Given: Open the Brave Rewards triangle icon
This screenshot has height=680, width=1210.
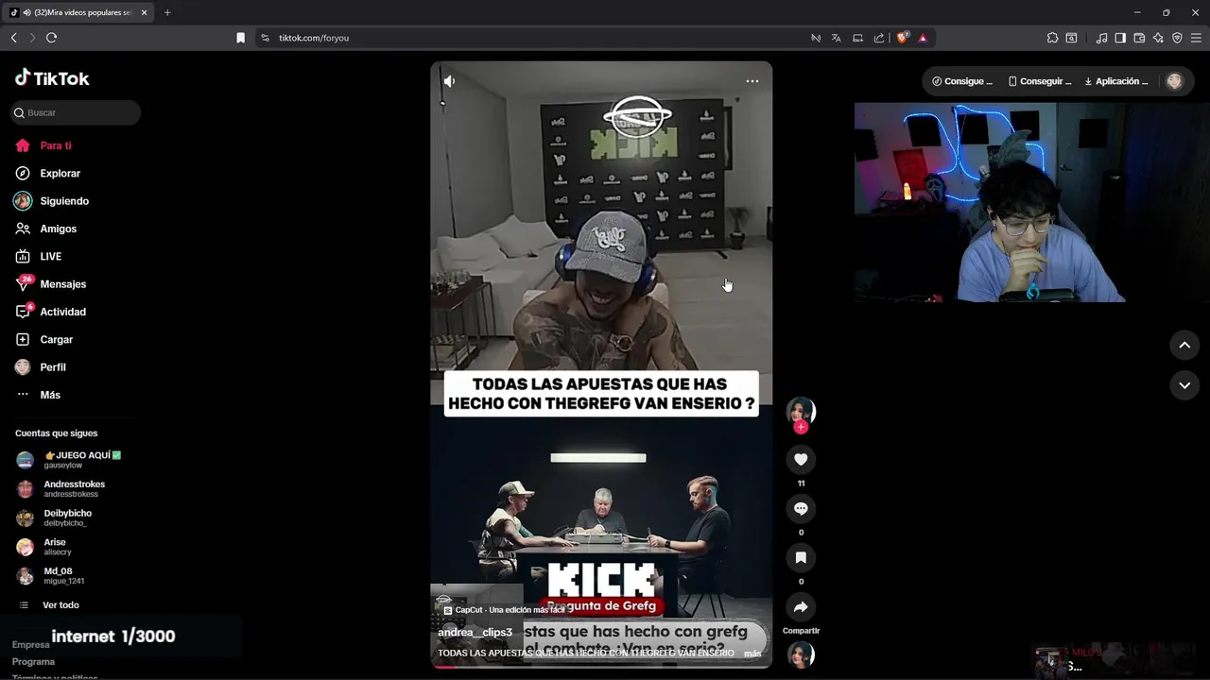Looking at the screenshot, I should click(x=923, y=38).
